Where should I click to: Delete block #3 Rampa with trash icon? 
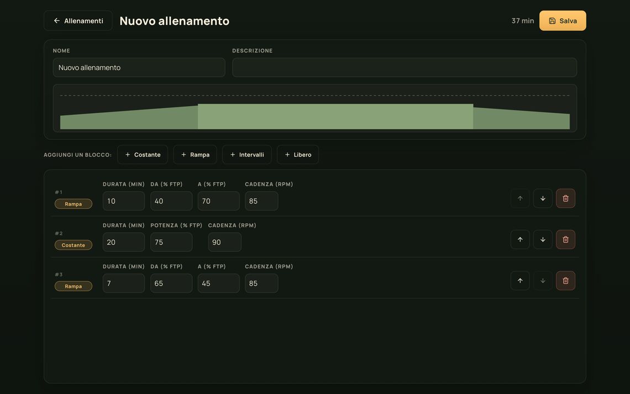pyautogui.click(x=565, y=281)
